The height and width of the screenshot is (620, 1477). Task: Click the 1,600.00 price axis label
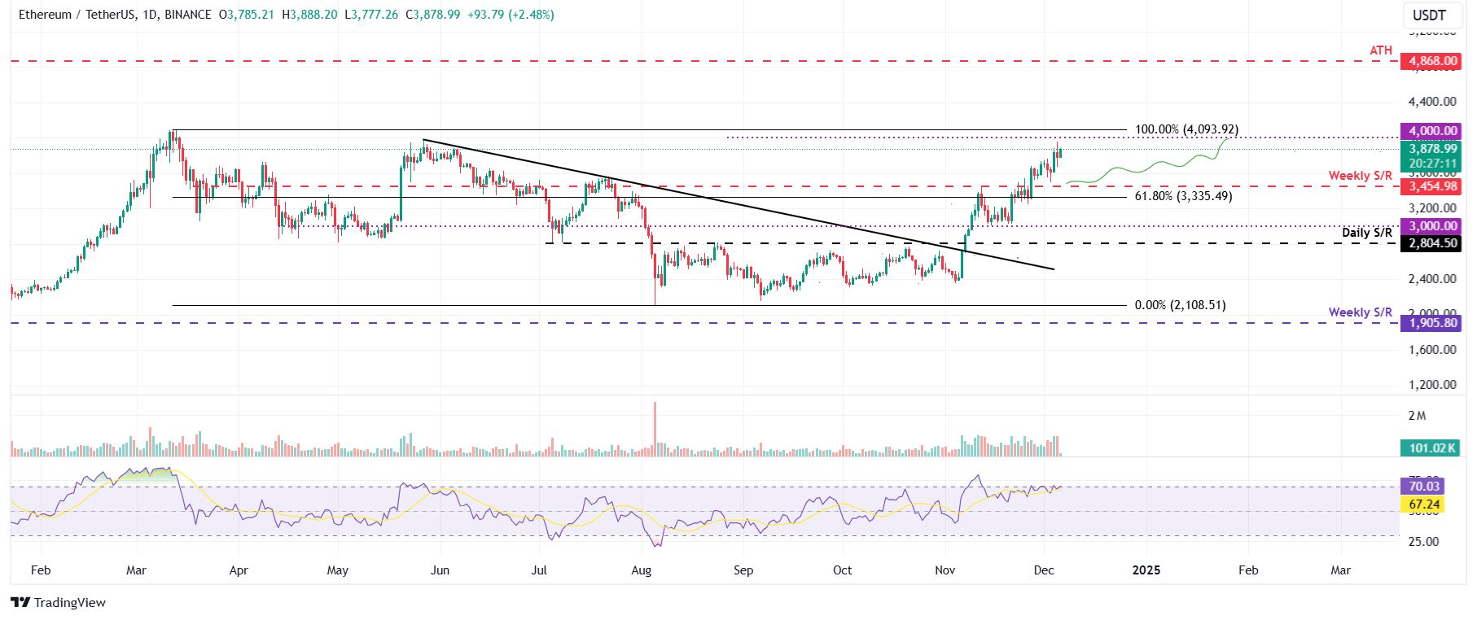coord(1432,350)
